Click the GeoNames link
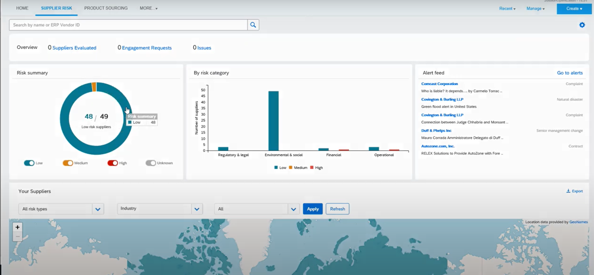The width and height of the screenshot is (594, 275). pyautogui.click(x=578, y=222)
